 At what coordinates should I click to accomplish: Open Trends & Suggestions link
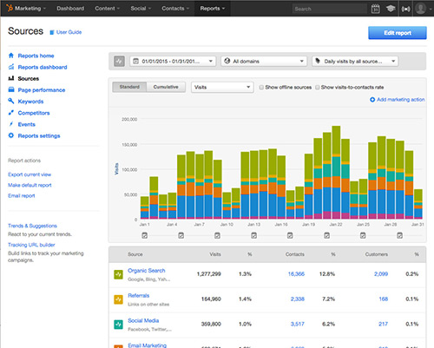click(x=32, y=226)
